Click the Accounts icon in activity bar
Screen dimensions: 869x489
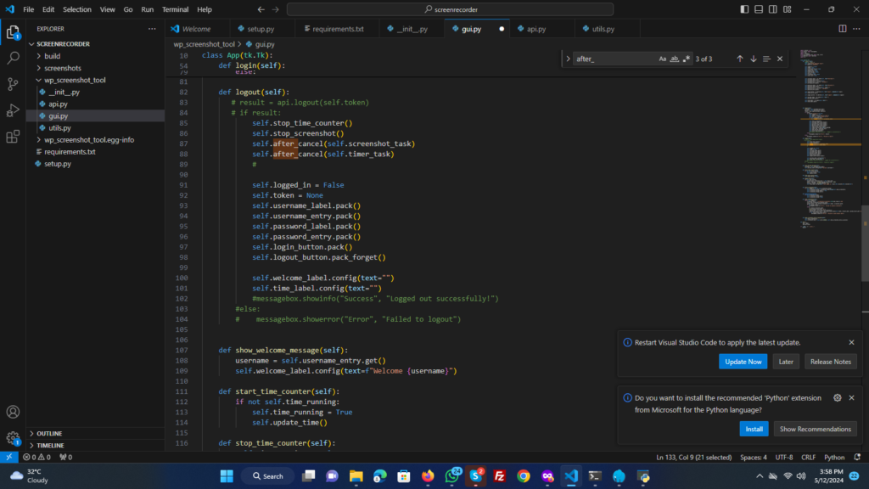tap(13, 413)
